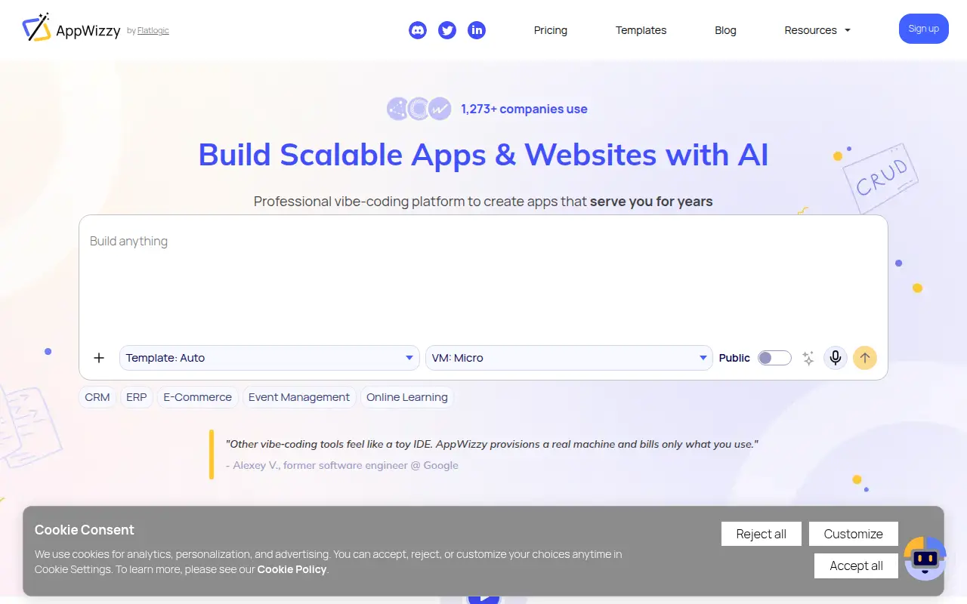Screen dimensions: 967x604
Task: Select the CRM suggestion chip
Action: coord(97,397)
